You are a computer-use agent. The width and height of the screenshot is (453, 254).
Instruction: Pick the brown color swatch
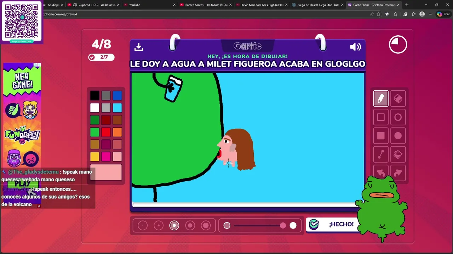point(117,120)
